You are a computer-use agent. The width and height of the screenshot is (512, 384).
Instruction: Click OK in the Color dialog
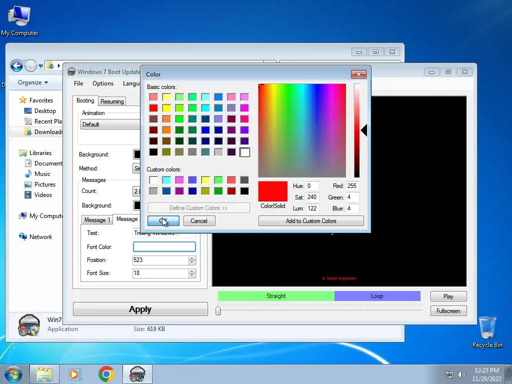coord(163,220)
